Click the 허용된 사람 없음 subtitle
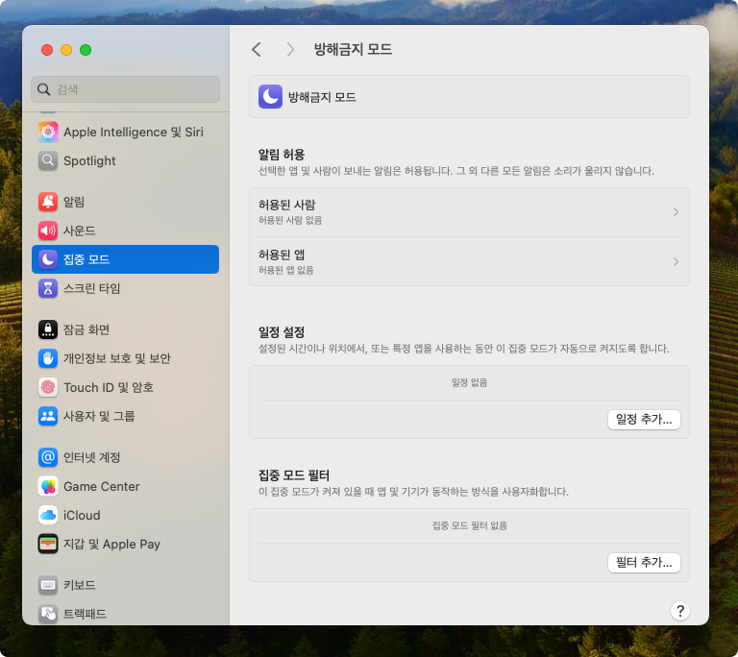738x657 pixels. tap(290, 220)
